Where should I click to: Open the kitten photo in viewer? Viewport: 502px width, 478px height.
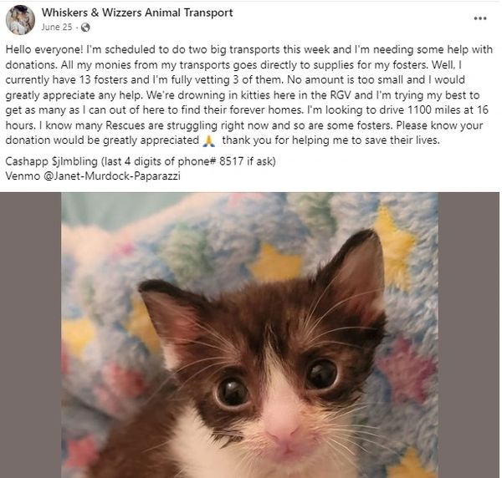coord(249,335)
